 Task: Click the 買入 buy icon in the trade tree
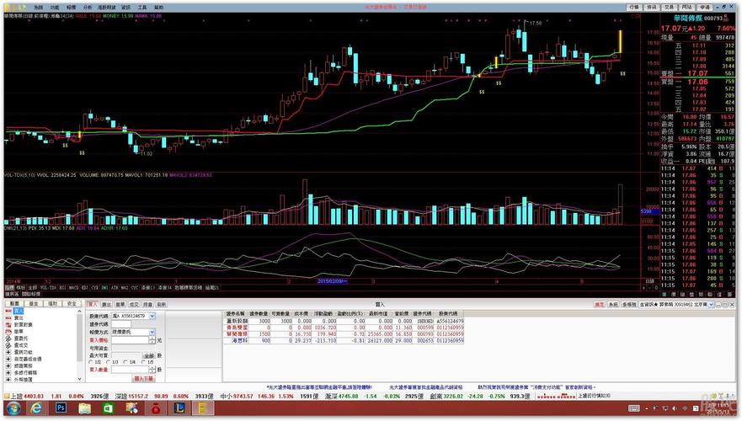pos(8,311)
